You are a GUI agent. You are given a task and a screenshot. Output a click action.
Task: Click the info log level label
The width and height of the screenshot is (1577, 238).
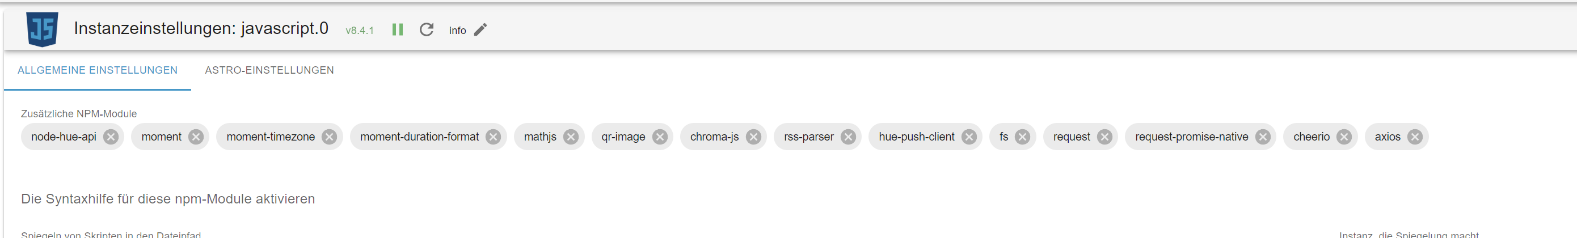[457, 30]
